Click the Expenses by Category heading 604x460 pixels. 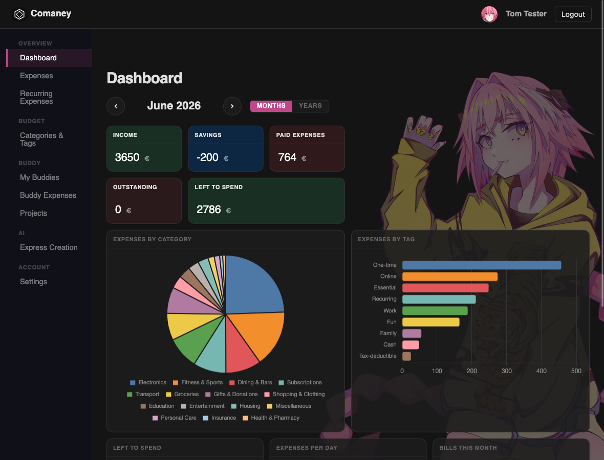click(152, 239)
